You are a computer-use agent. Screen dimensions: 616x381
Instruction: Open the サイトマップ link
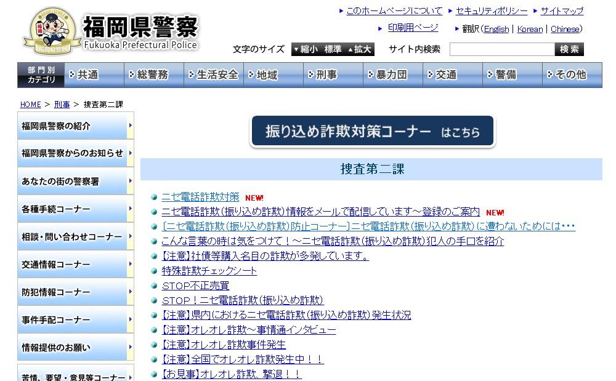[562, 11]
